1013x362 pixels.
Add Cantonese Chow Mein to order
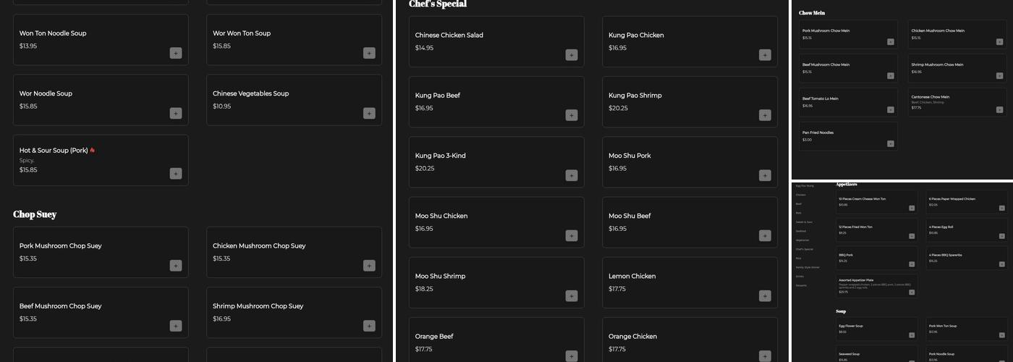pyautogui.click(x=999, y=110)
